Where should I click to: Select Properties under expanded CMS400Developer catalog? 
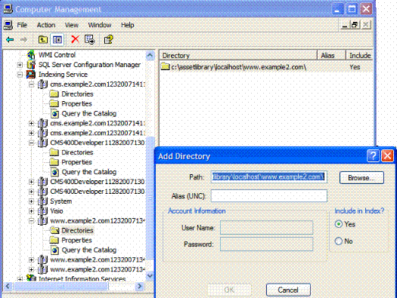pyautogui.click(x=76, y=162)
